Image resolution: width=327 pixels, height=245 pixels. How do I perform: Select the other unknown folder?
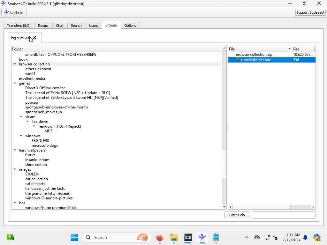[38, 69]
